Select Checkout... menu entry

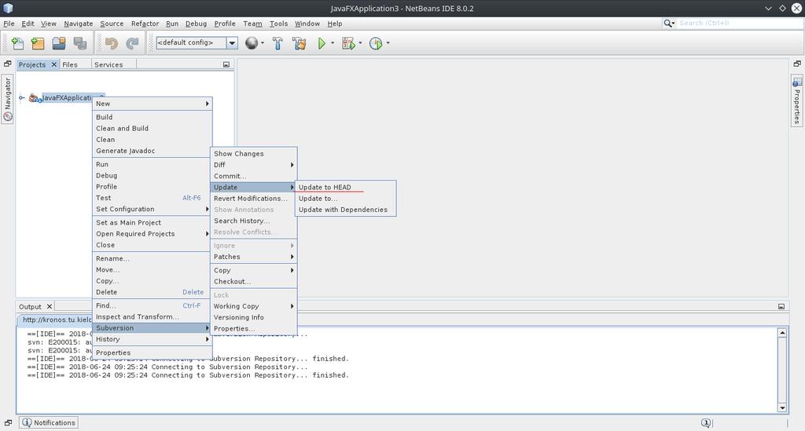pyautogui.click(x=254, y=282)
